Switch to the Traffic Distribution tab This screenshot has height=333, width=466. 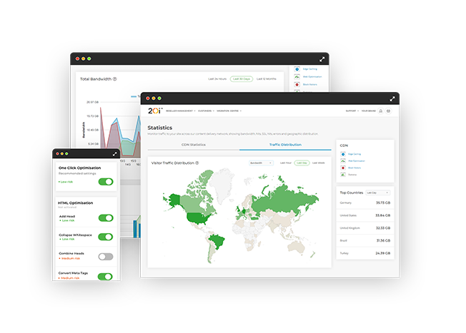pyautogui.click(x=285, y=145)
